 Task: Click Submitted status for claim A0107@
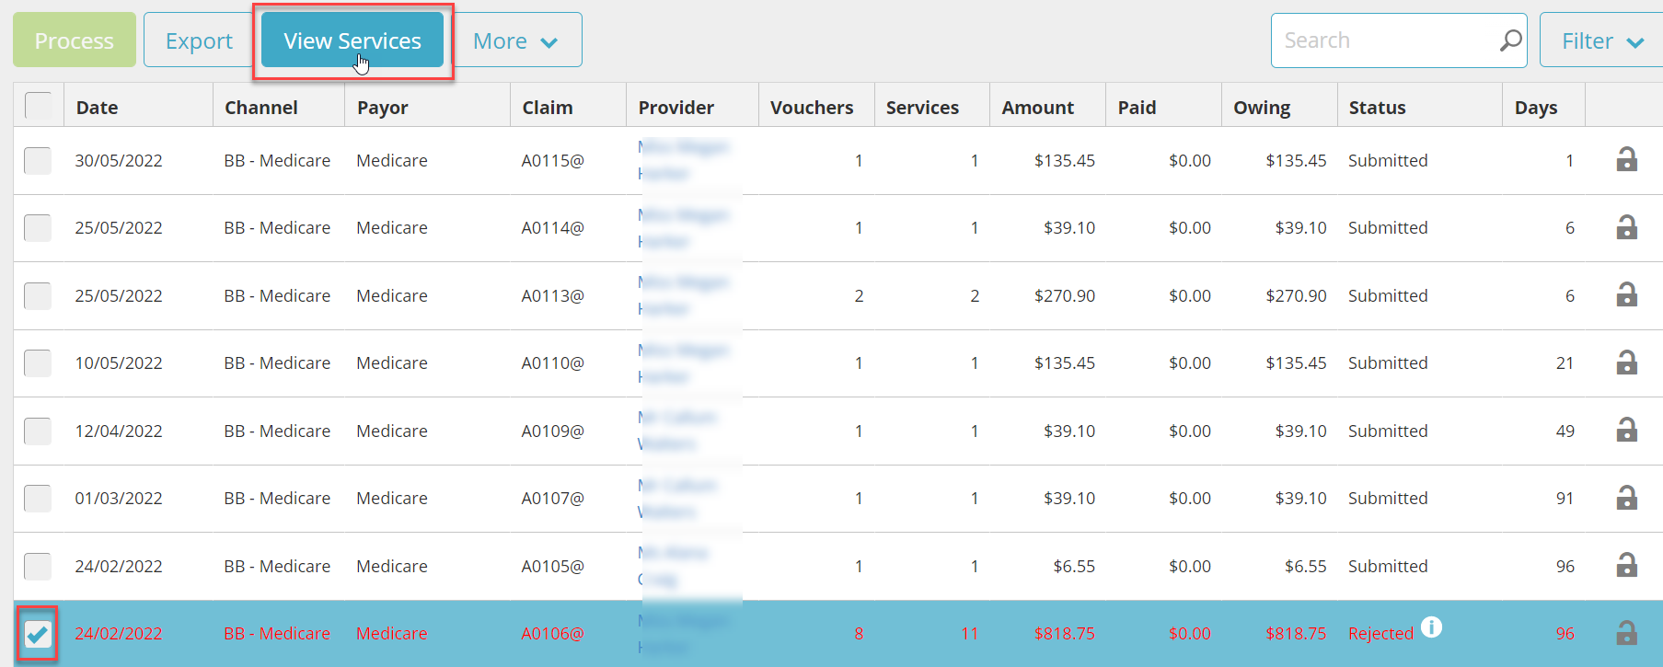click(x=1388, y=498)
